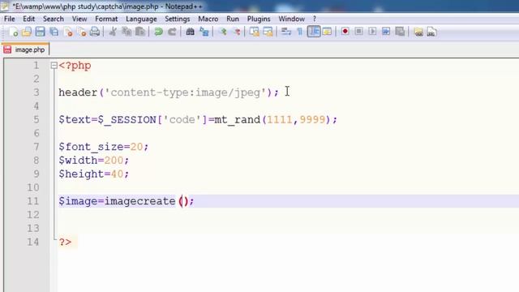Click the $_SESSION text on line 5
The image size is (519, 292).
click(127, 119)
